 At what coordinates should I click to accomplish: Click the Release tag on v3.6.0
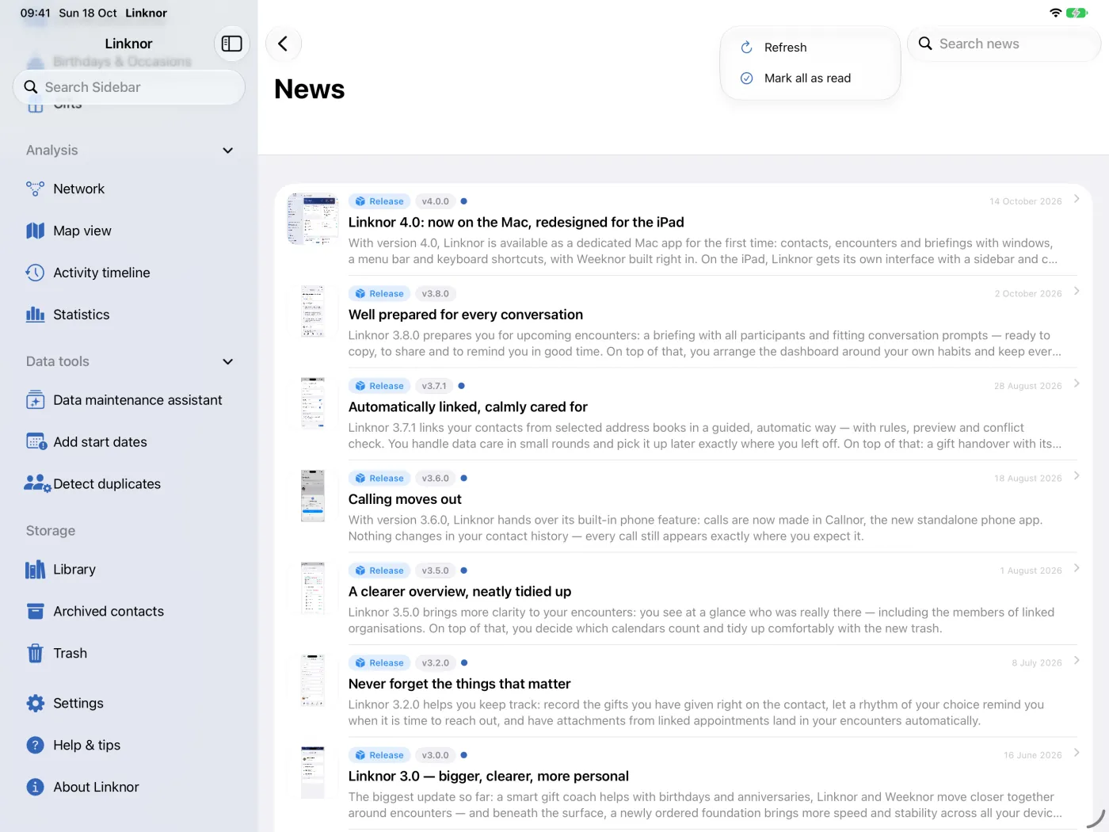[x=379, y=478]
